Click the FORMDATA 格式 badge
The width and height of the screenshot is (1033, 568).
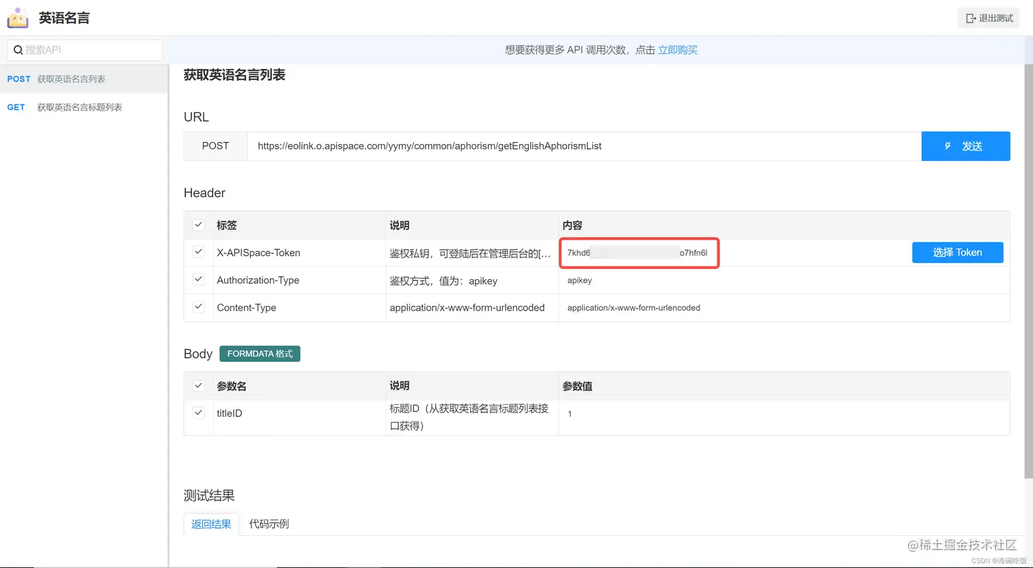pos(260,354)
